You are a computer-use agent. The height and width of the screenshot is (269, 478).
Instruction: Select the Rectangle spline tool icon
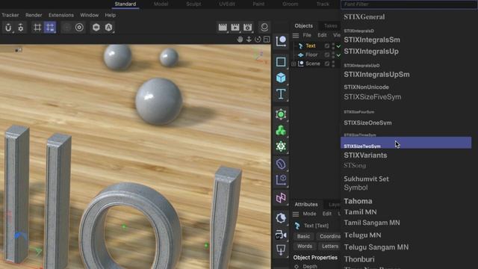[281, 61]
